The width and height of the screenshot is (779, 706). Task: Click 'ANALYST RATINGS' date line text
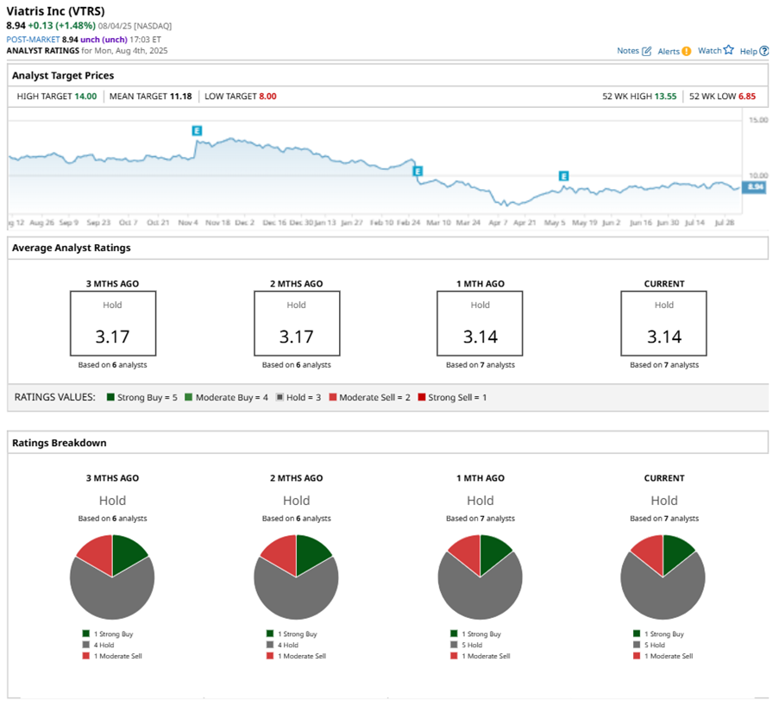[x=87, y=51]
